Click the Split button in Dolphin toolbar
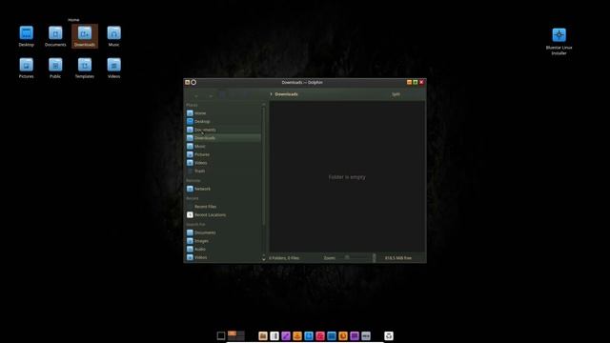The width and height of the screenshot is (610, 343). click(x=396, y=94)
